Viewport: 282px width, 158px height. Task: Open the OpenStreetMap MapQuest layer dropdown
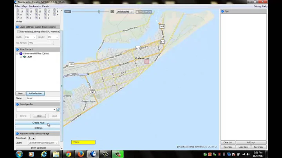(43, 143)
